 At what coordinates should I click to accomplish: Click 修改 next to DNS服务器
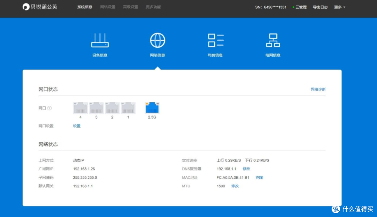click(x=246, y=169)
